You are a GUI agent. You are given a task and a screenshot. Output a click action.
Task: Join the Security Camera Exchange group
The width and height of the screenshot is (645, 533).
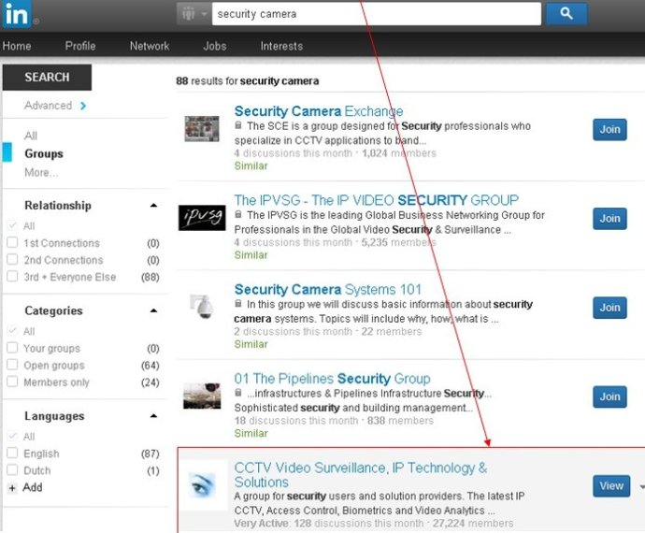point(609,129)
